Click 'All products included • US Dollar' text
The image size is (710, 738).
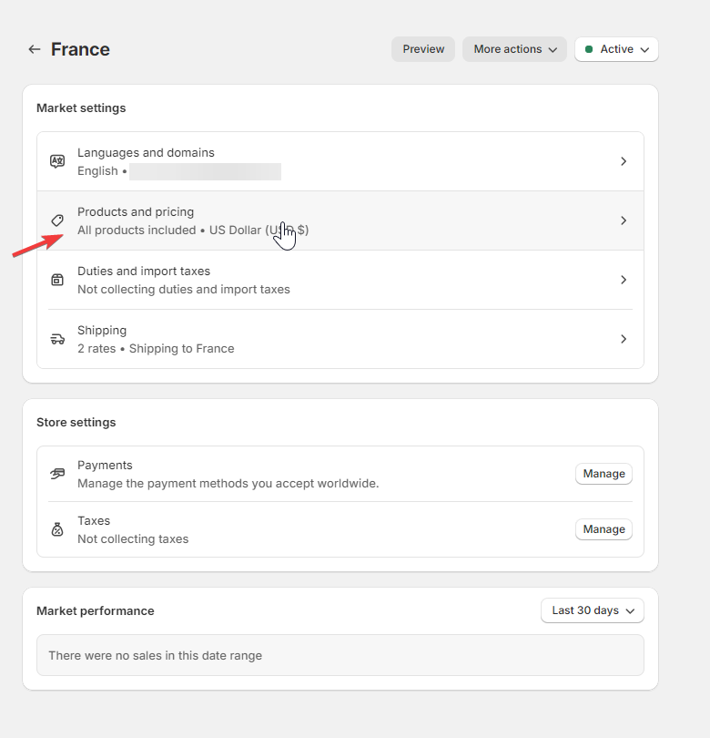[193, 230]
